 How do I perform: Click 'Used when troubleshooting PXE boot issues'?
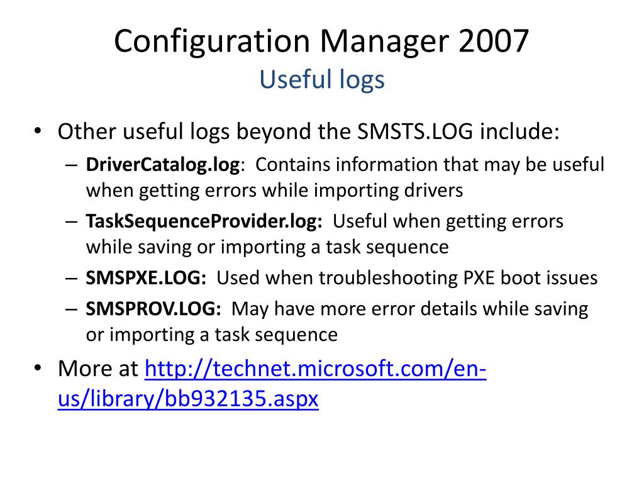[x=407, y=278]
